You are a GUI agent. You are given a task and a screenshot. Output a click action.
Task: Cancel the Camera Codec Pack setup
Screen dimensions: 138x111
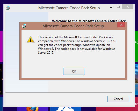click(x=118, y=99)
